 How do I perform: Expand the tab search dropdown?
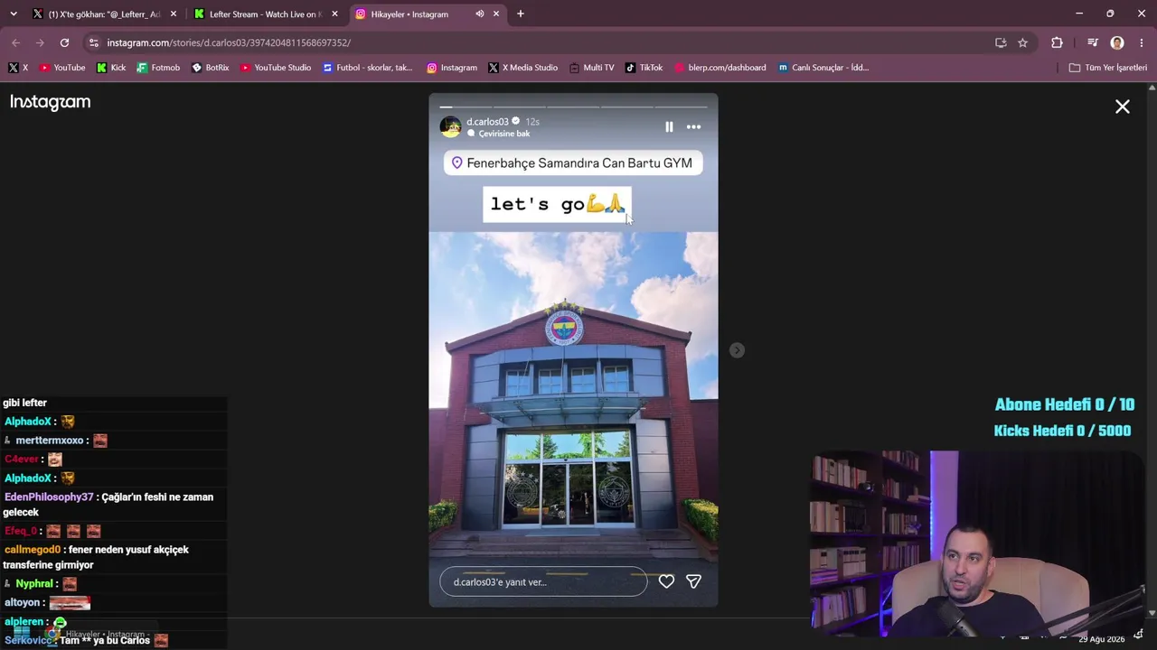(x=13, y=14)
